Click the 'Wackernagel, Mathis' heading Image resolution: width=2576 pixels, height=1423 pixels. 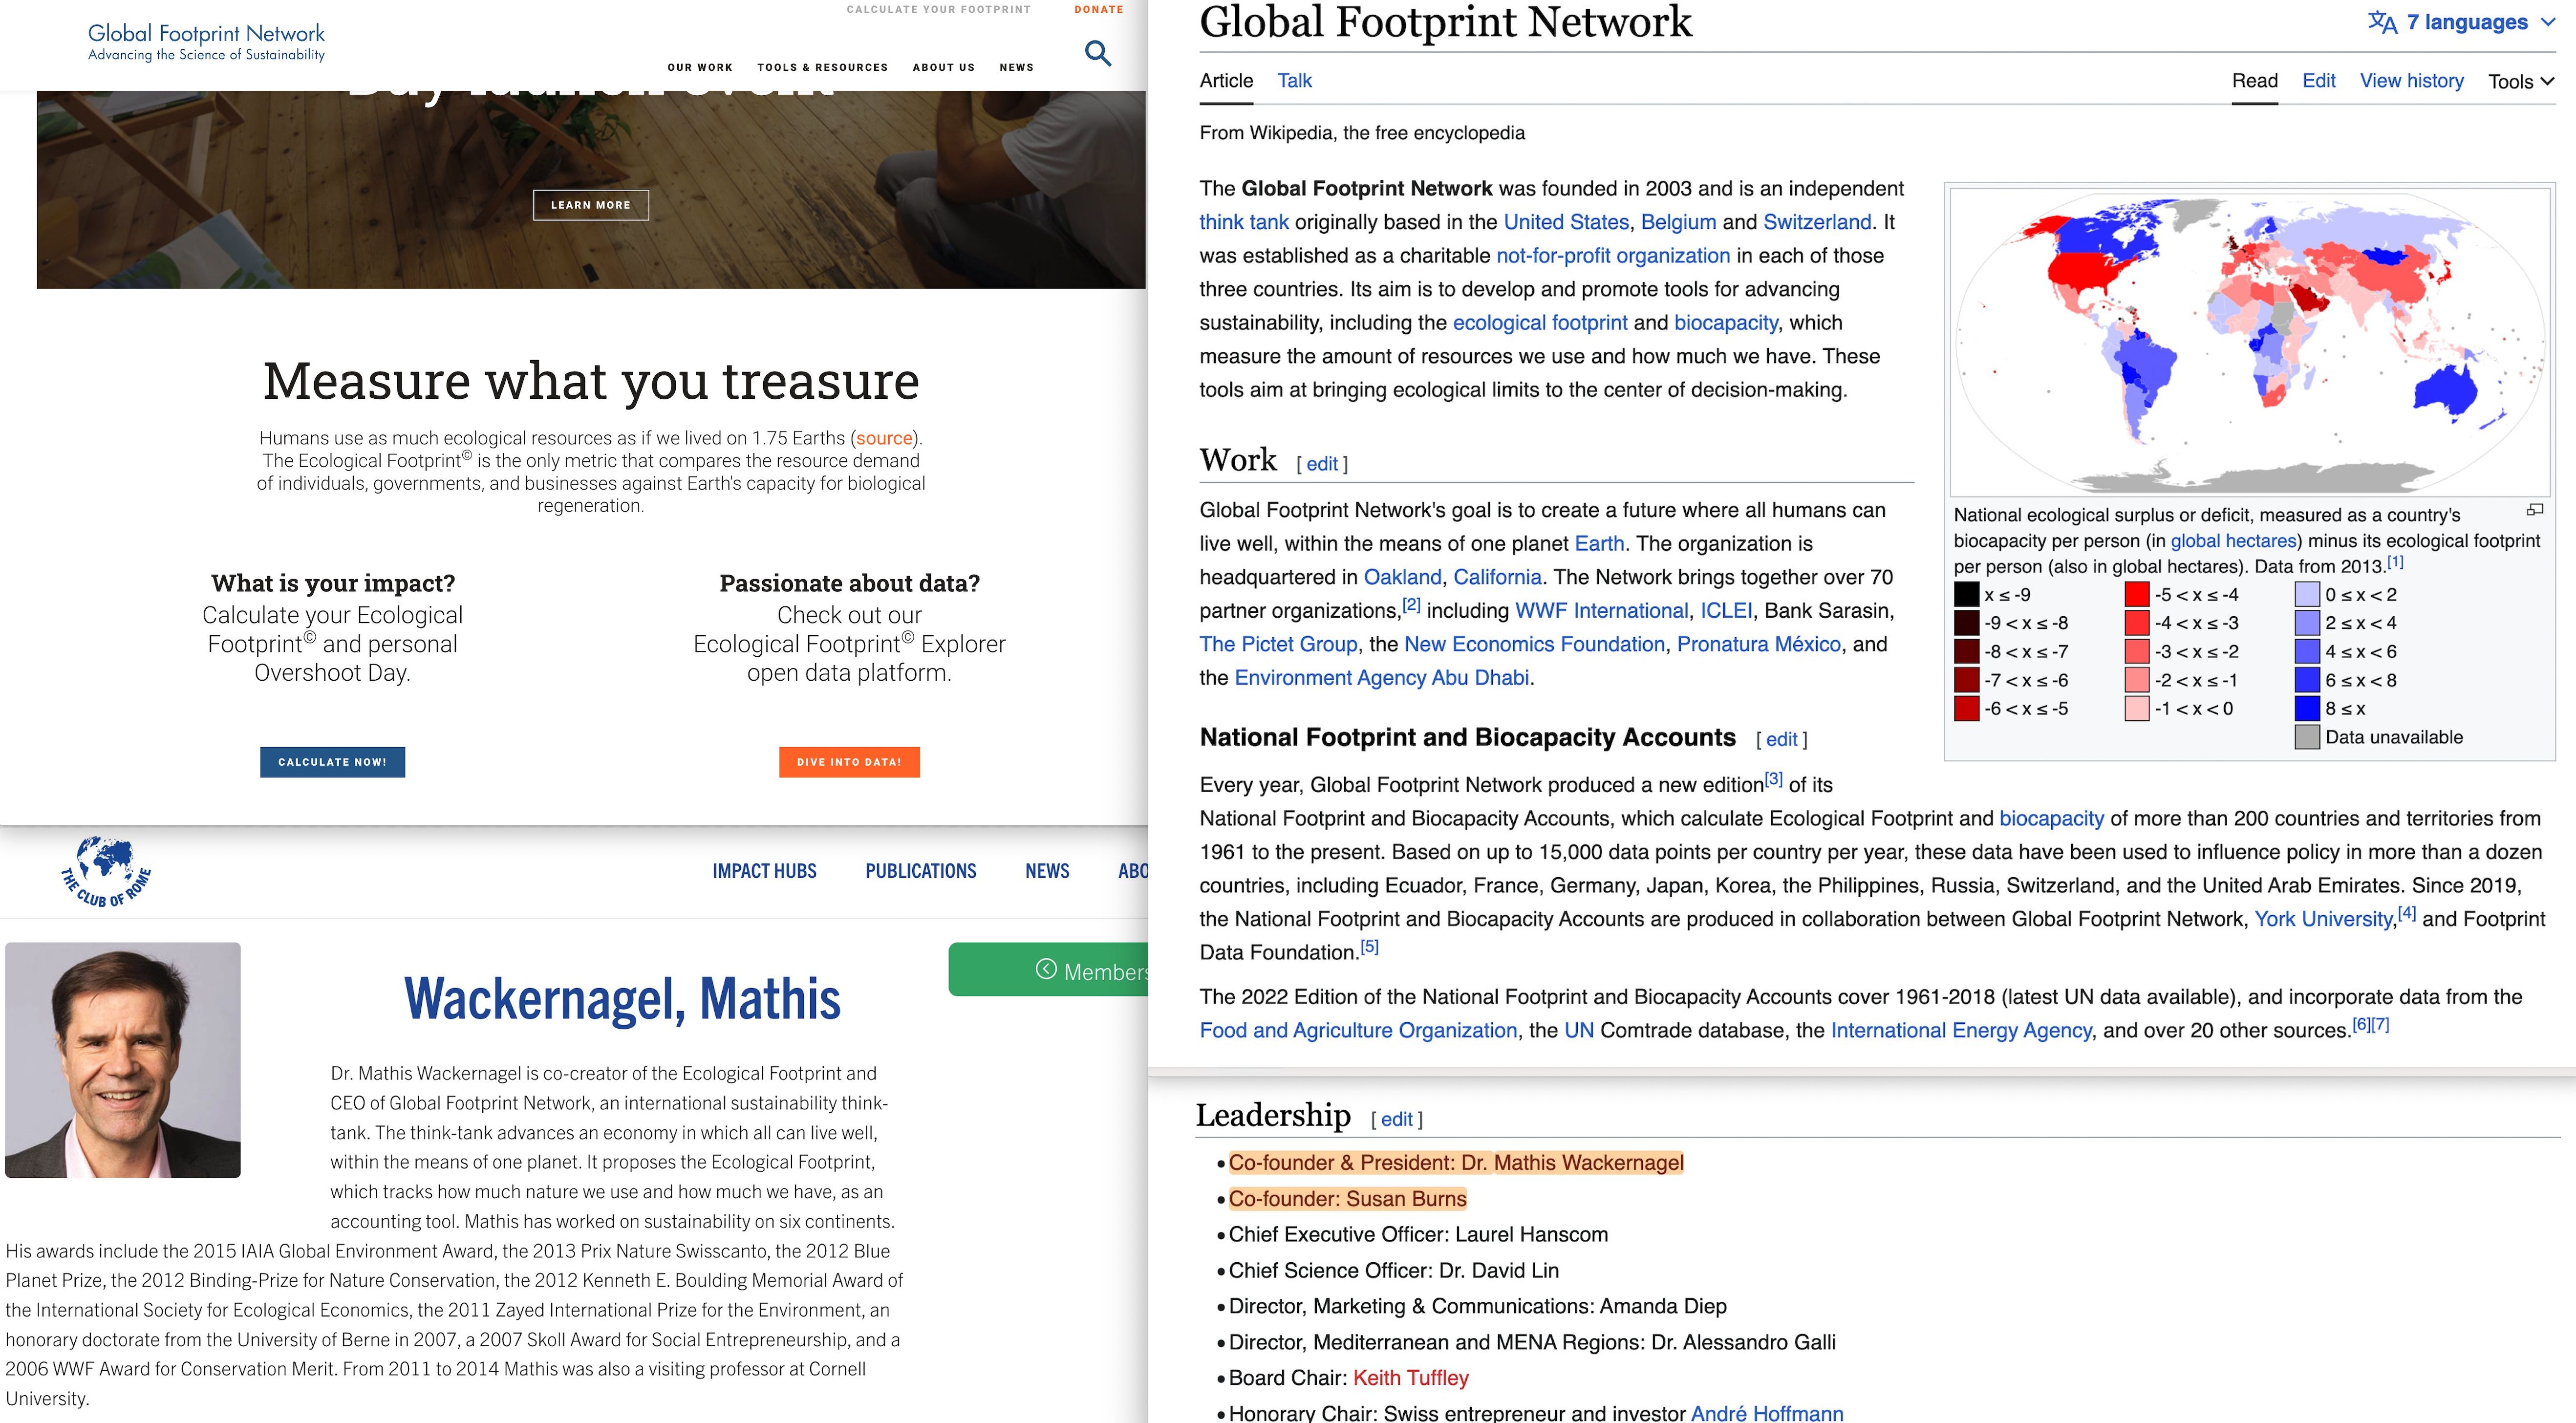tap(622, 999)
